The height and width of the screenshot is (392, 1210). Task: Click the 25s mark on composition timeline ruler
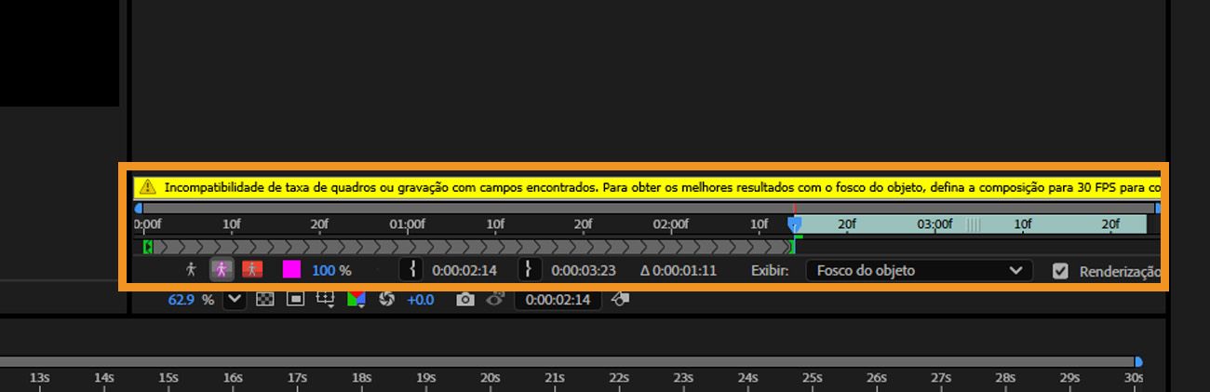813,378
